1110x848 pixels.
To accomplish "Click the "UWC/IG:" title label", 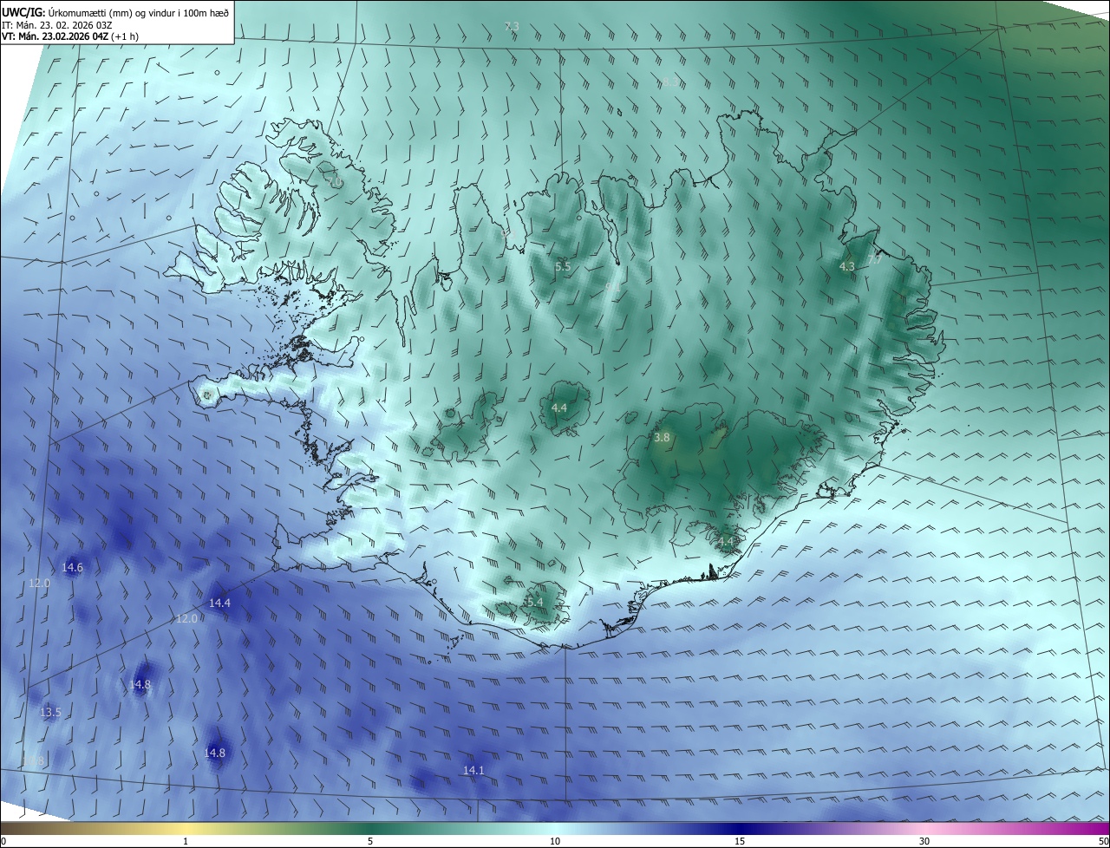I will (x=23, y=13).
